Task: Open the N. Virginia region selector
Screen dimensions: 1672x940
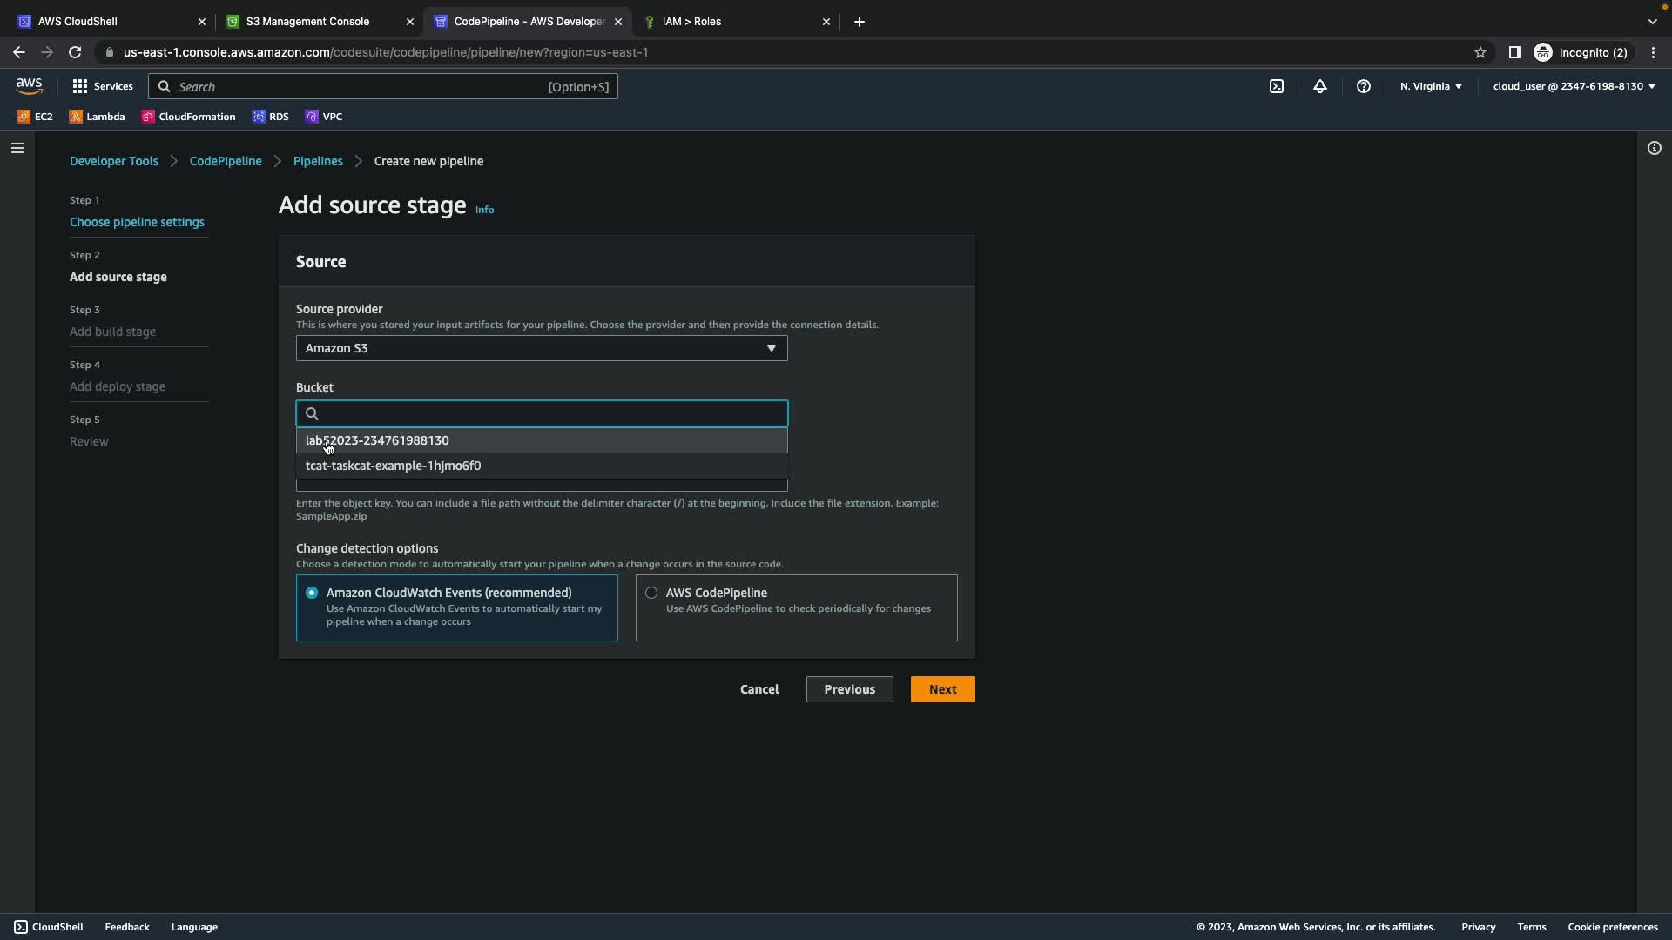Action: point(1430,86)
